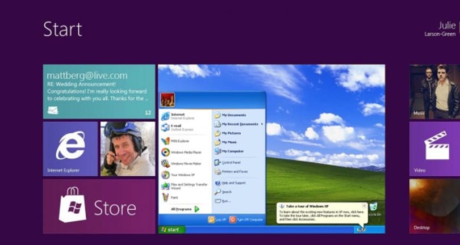Open Search from the start menu

239,192
